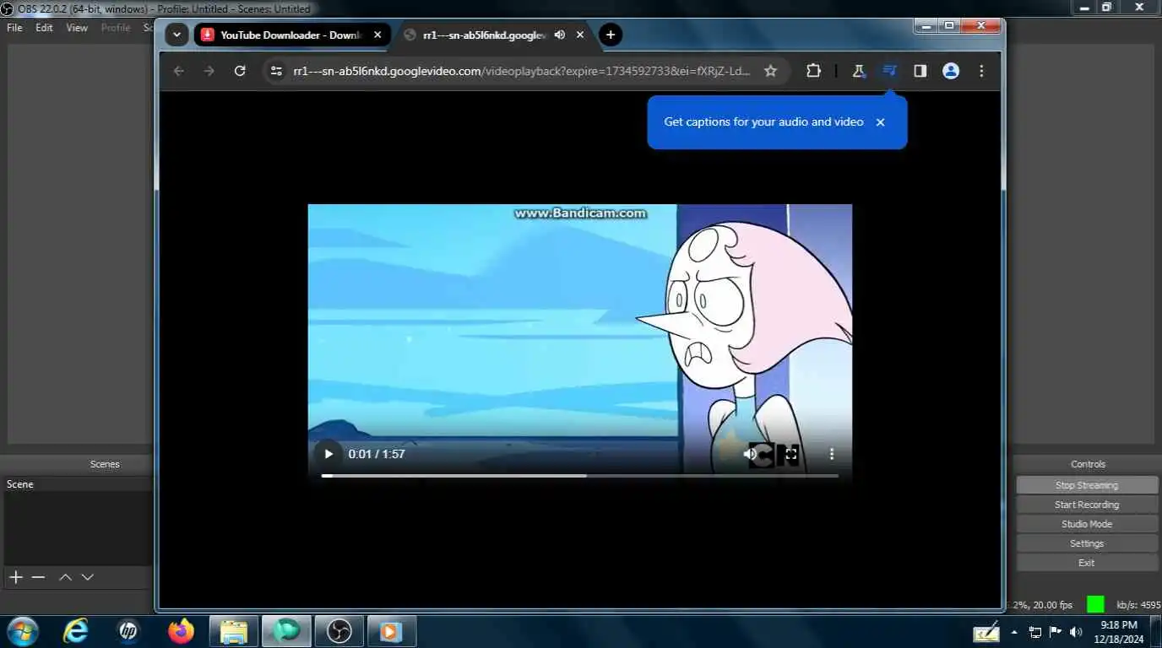
Task: Click Exit button in OBS
Action: tap(1087, 563)
